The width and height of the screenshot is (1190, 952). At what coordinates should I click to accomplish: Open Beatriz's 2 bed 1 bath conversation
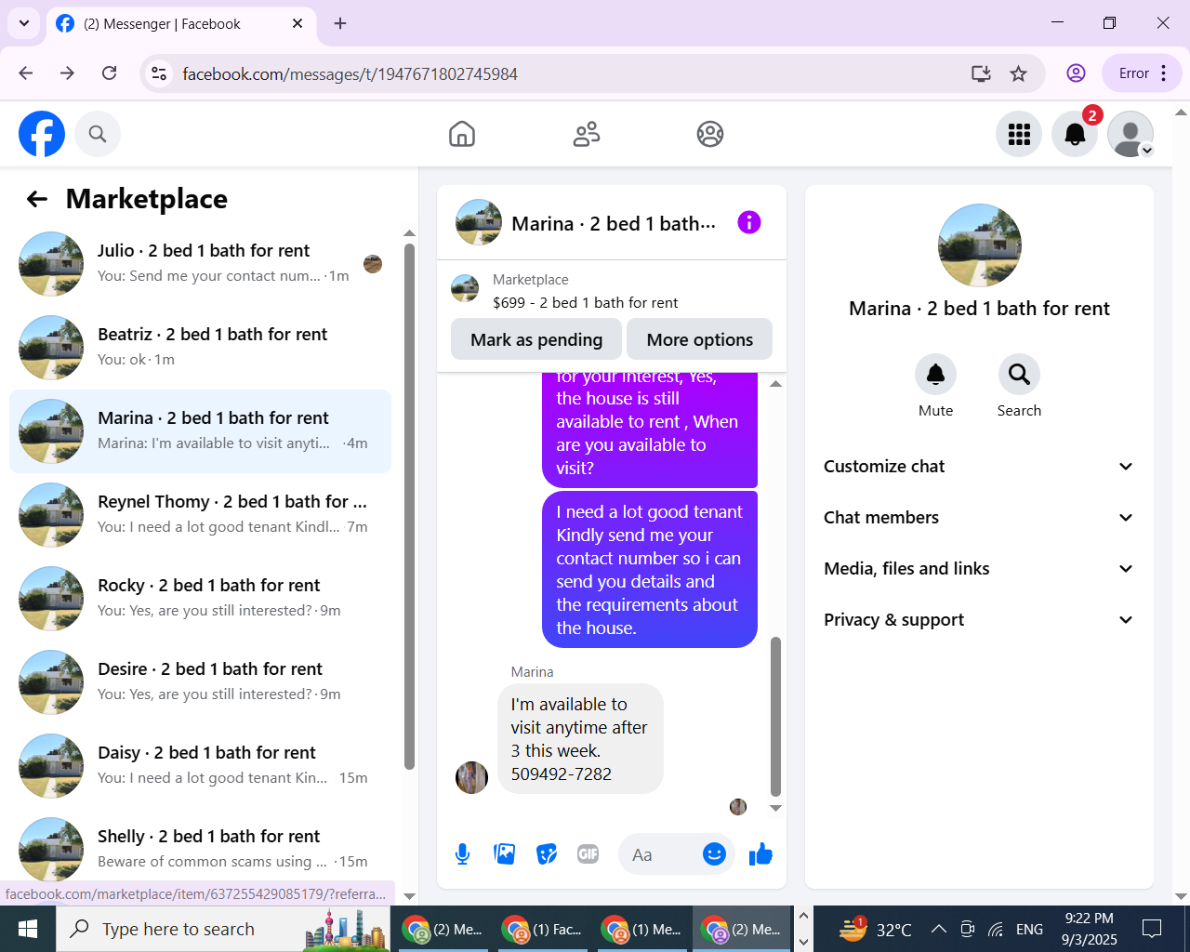click(x=200, y=348)
